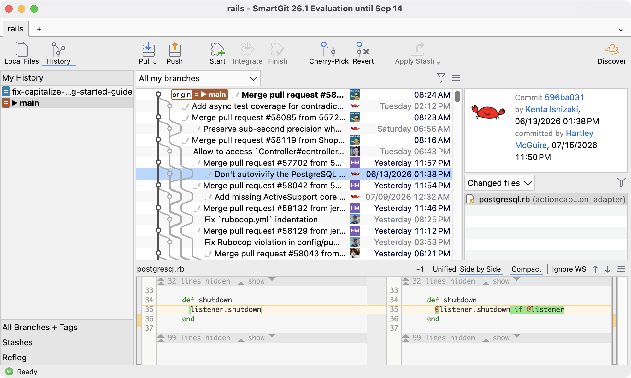Click the Kenta Ishizaki author link

(552, 109)
